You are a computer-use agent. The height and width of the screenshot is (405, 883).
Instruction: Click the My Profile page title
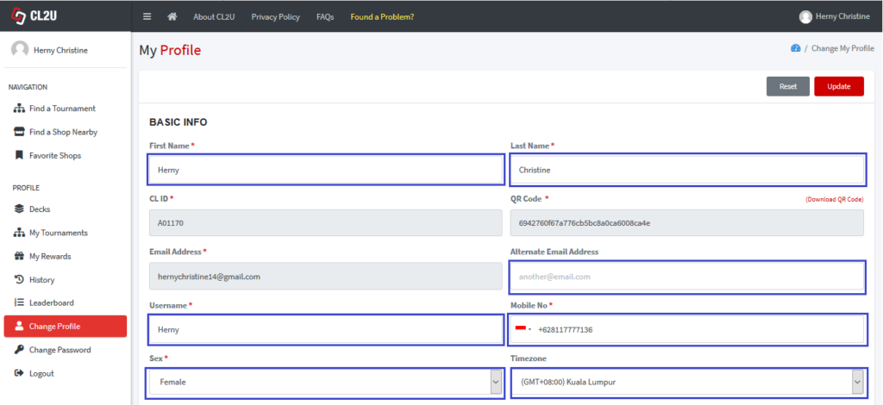[170, 51]
